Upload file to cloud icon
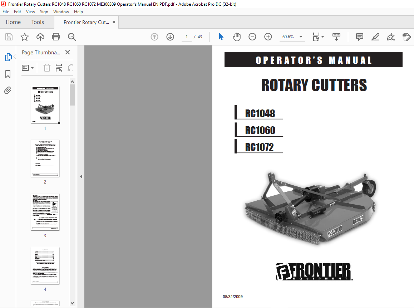The width and height of the screenshot is (414, 308). click(40, 37)
